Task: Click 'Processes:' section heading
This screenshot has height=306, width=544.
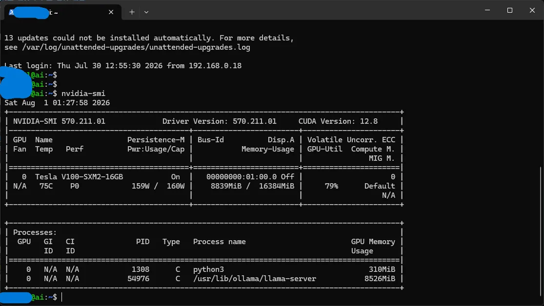Action: tap(35, 232)
